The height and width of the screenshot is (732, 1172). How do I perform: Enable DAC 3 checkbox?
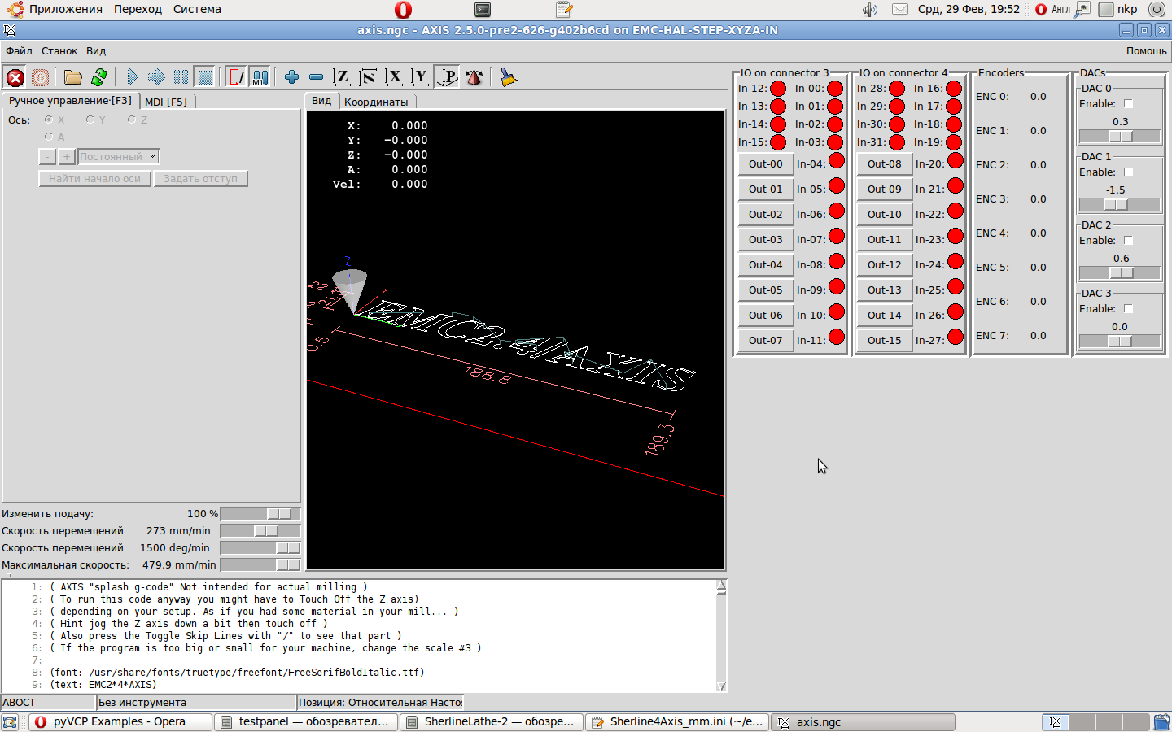(x=1128, y=309)
